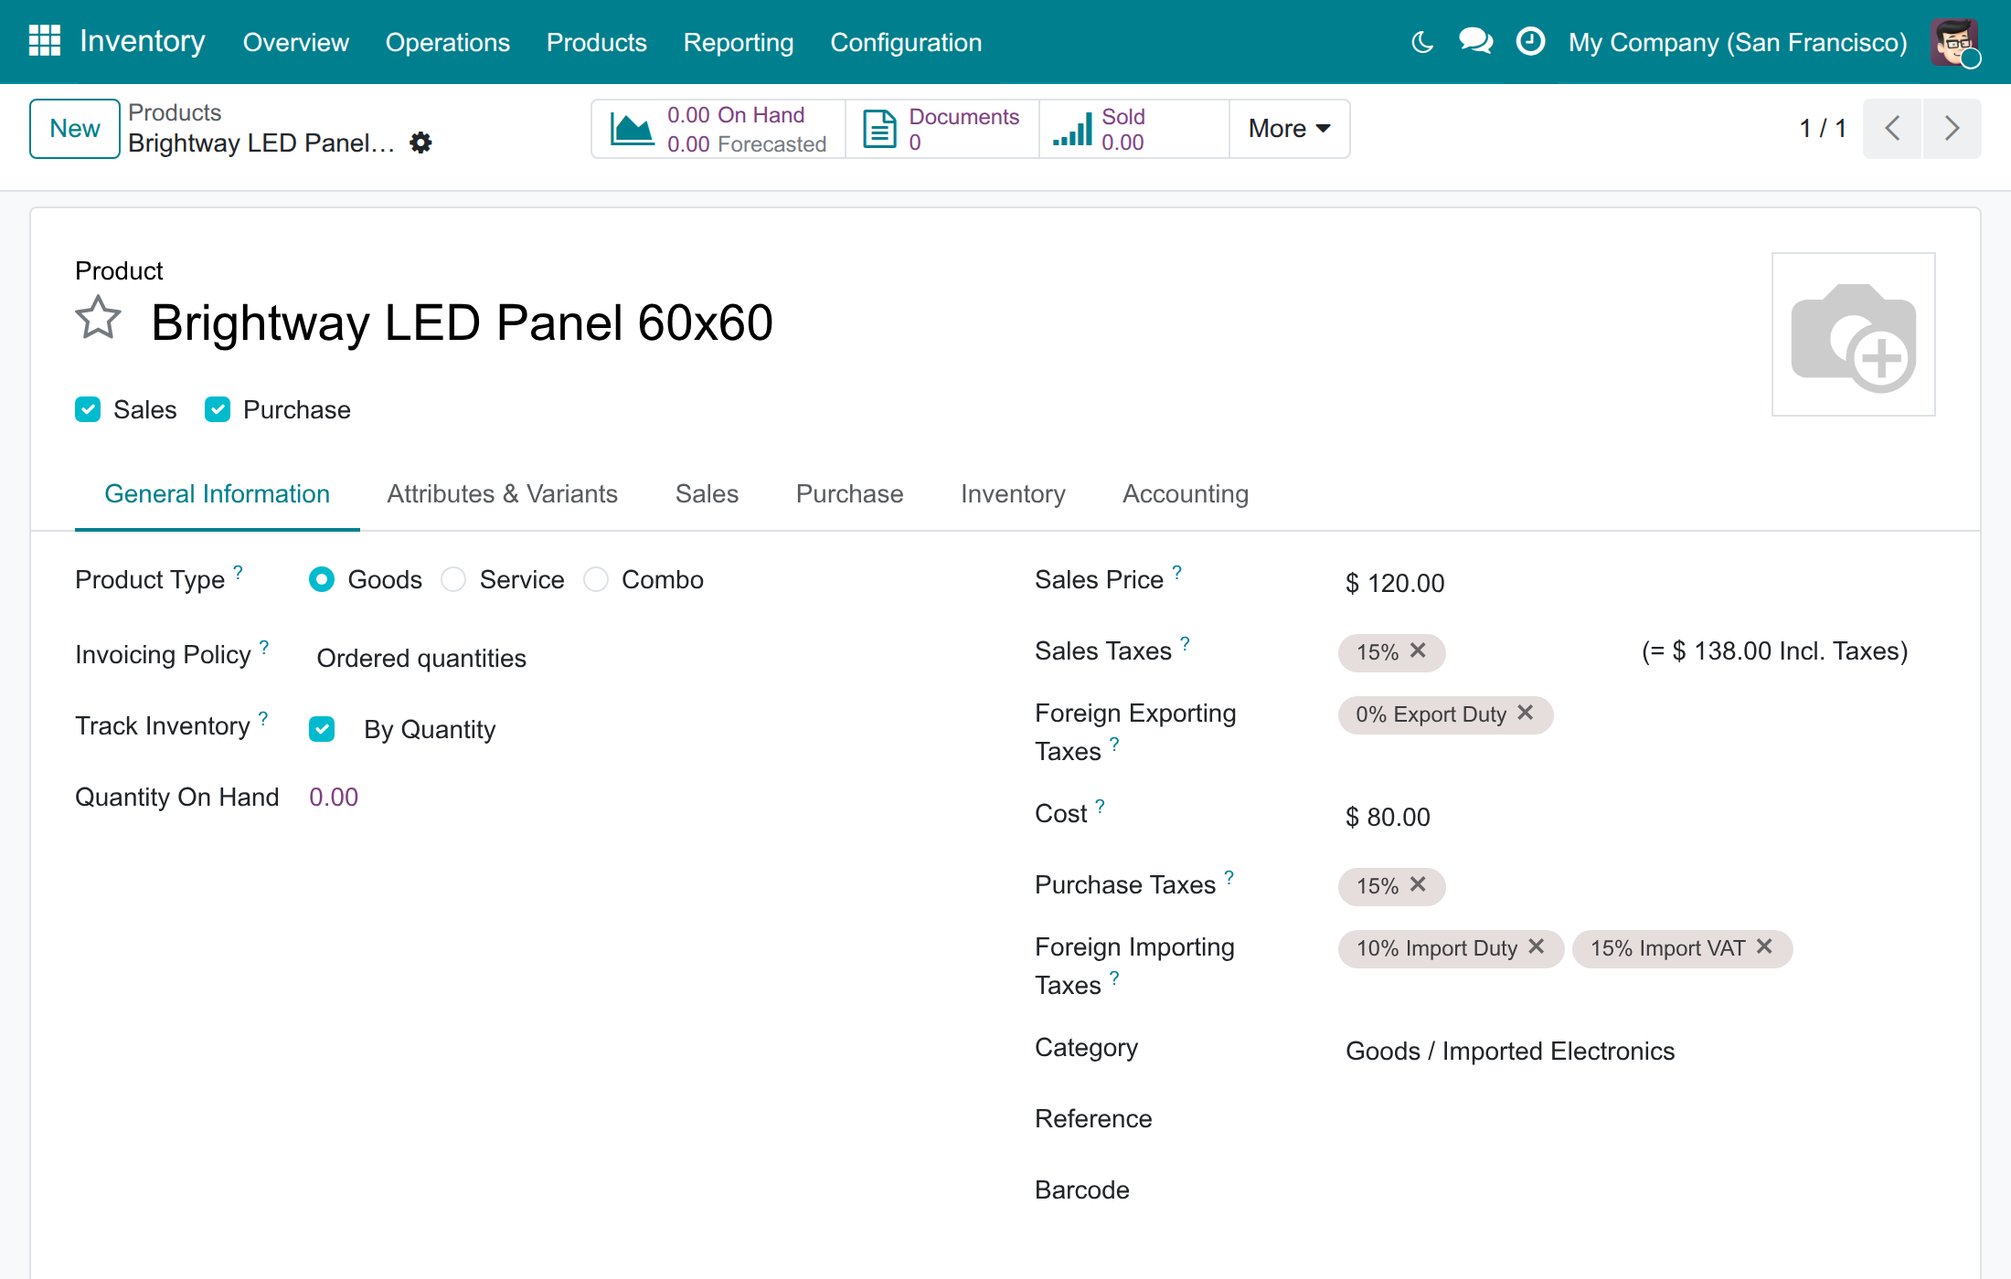Screen dimensions: 2011x1279
Task: Uncheck the Sales checkbox
Action: (x=88, y=409)
